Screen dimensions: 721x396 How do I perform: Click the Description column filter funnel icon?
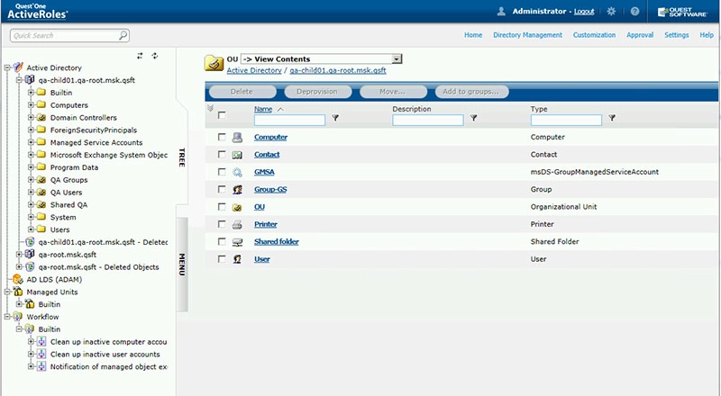click(x=474, y=118)
